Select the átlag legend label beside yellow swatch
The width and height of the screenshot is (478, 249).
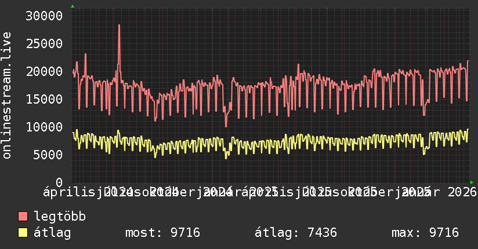52,233
